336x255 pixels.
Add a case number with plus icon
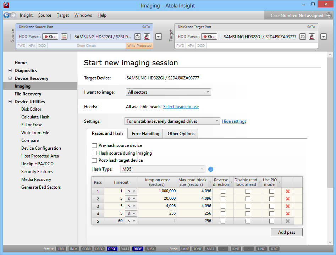(x=329, y=16)
